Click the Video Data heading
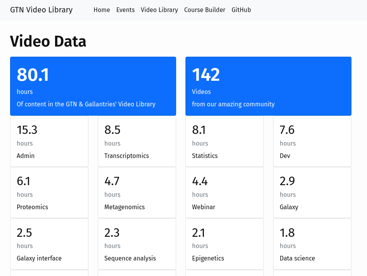This screenshot has height=276, width=367. (x=48, y=41)
